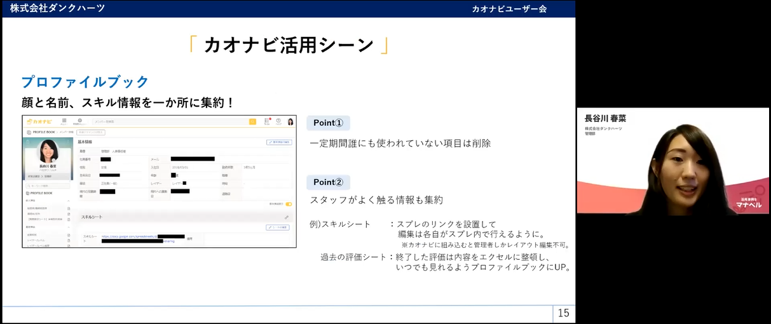The image size is (771, 324).
Task: Click the 株式会社ダンクハーツ header text
Action: click(57, 8)
